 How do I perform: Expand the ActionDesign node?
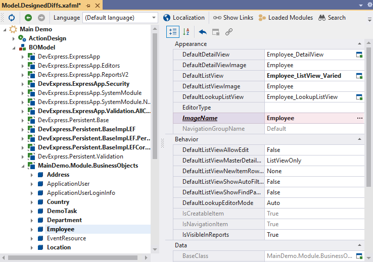14,38
